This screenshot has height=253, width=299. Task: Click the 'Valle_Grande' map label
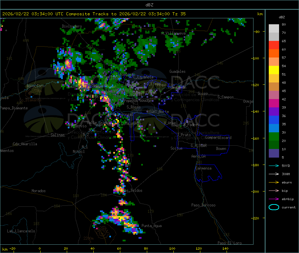coord(99,123)
